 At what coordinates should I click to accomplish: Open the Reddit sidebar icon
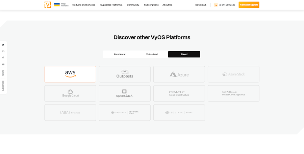pyautogui.click(x=3, y=64)
